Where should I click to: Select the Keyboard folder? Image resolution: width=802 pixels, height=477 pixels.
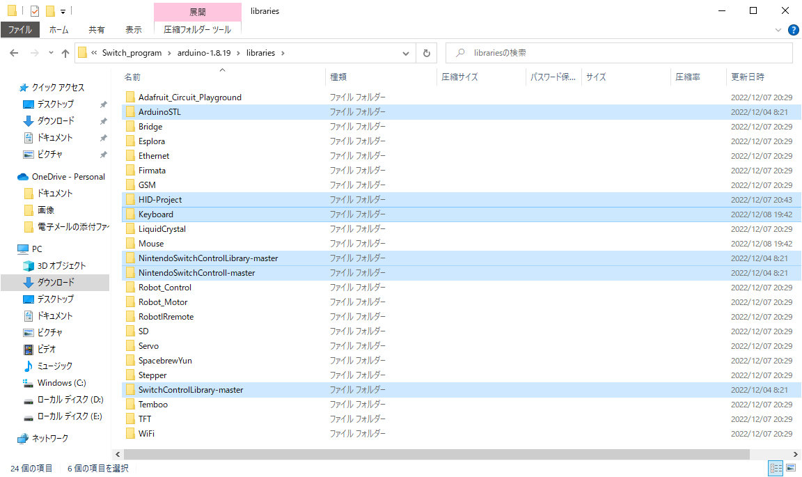coord(155,214)
